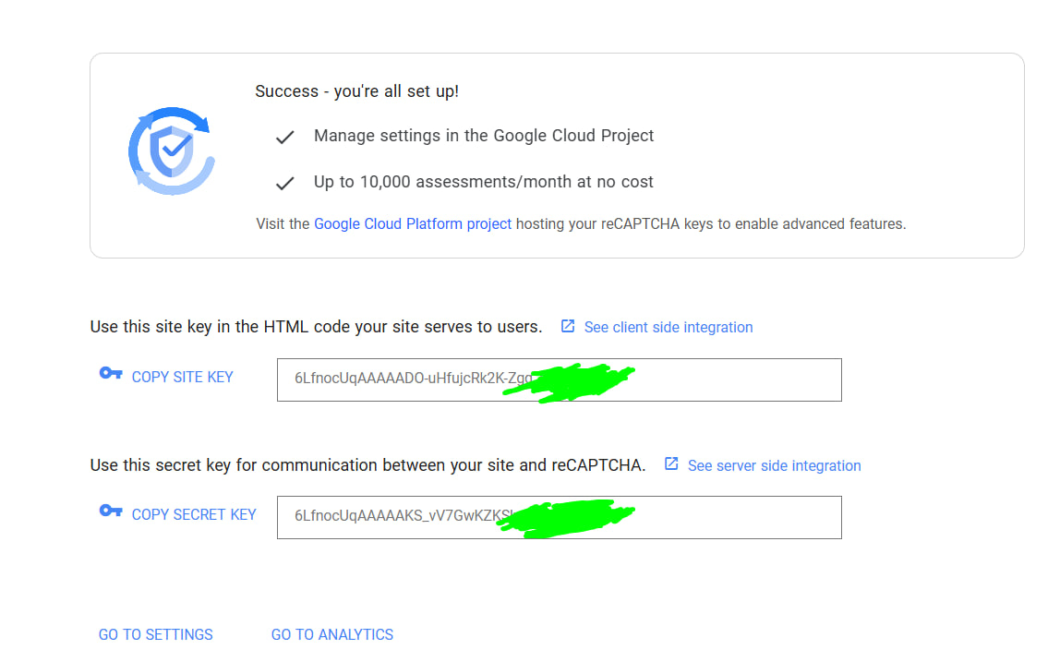Click the Success - you're all set up heading

click(356, 91)
